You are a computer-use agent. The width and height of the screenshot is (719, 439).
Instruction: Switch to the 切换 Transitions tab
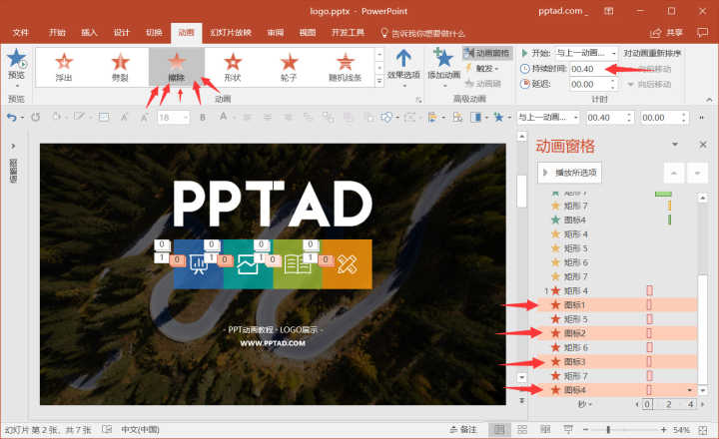(154, 33)
